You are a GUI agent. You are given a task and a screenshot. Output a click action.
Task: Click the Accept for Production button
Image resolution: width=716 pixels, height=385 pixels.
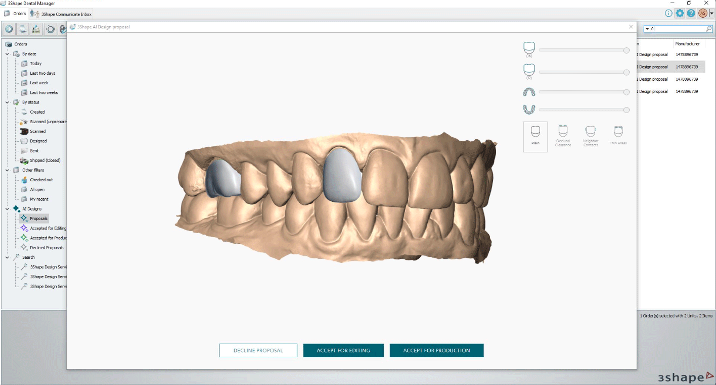click(x=436, y=351)
